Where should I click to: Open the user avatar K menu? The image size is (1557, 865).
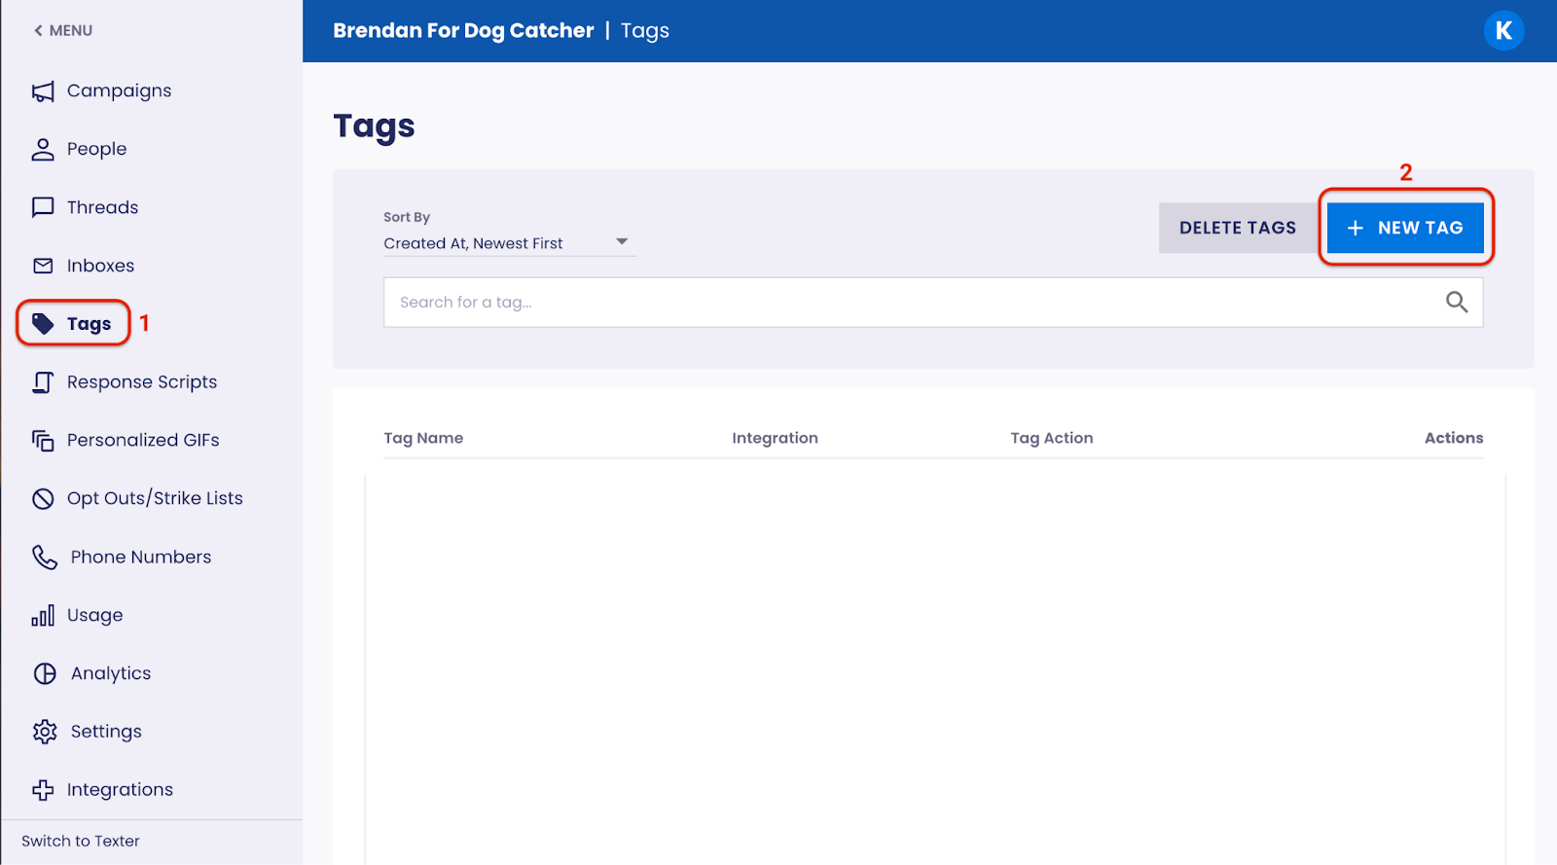click(x=1503, y=31)
